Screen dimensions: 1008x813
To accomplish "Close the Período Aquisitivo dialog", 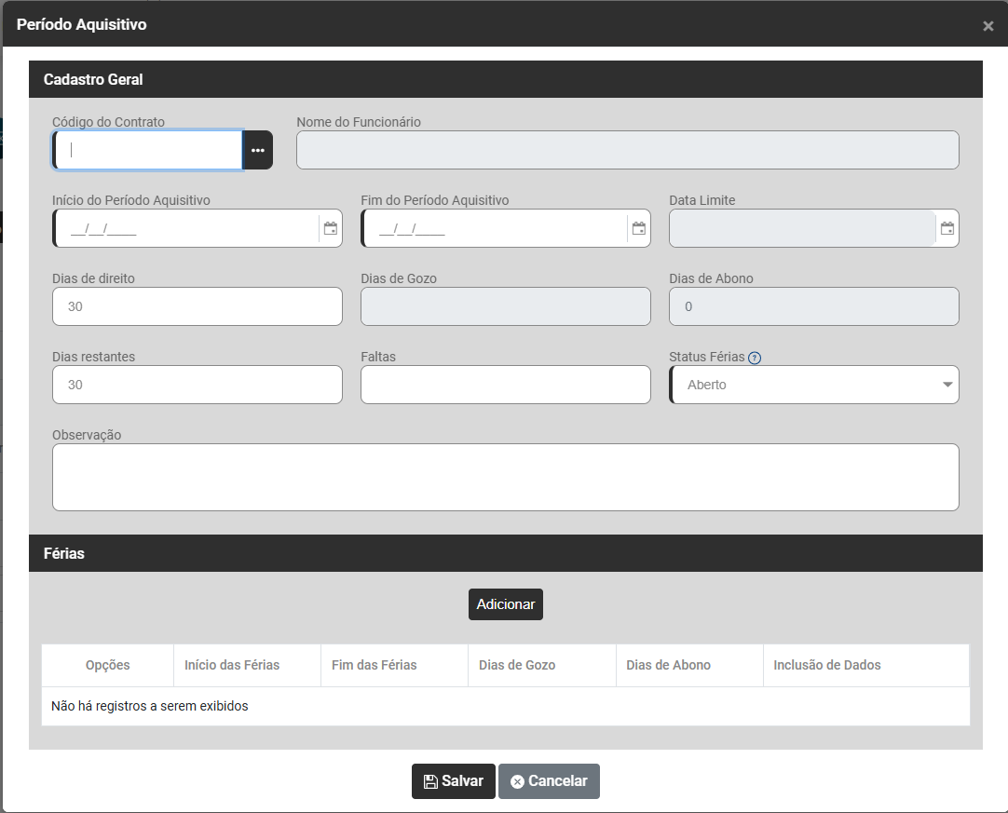I will tap(988, 26).
